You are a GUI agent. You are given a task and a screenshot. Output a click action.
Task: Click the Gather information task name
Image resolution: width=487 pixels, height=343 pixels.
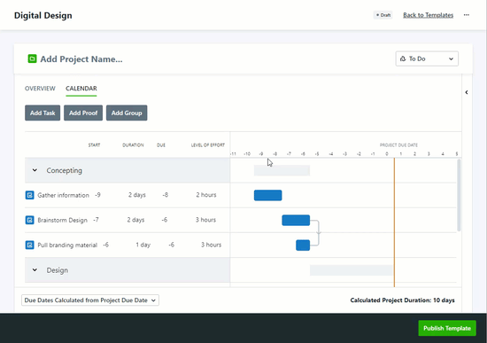[x=64, y=195]
